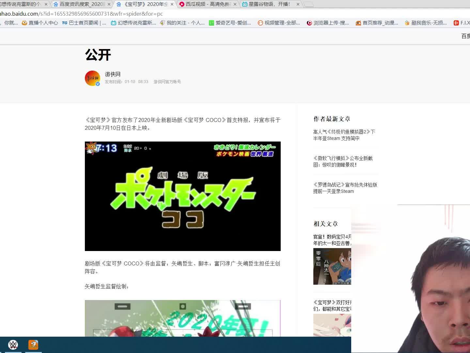Screen dimensions: 470x353
Task: Click the 2020年夏 poster image
Action: (x=183, y=318)
